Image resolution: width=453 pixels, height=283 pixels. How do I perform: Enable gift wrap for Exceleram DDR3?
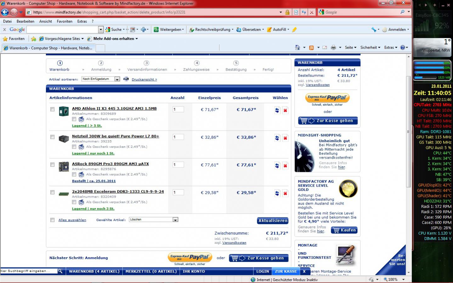pos(74,202)
